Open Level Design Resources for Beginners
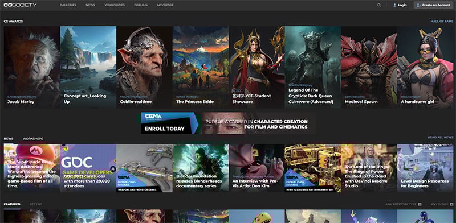This screenshot has width=456, height=223. click(x=425, y=168)
